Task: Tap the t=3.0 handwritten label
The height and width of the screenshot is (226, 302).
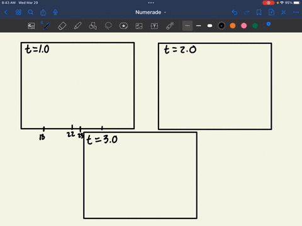Action: point(102,139)
